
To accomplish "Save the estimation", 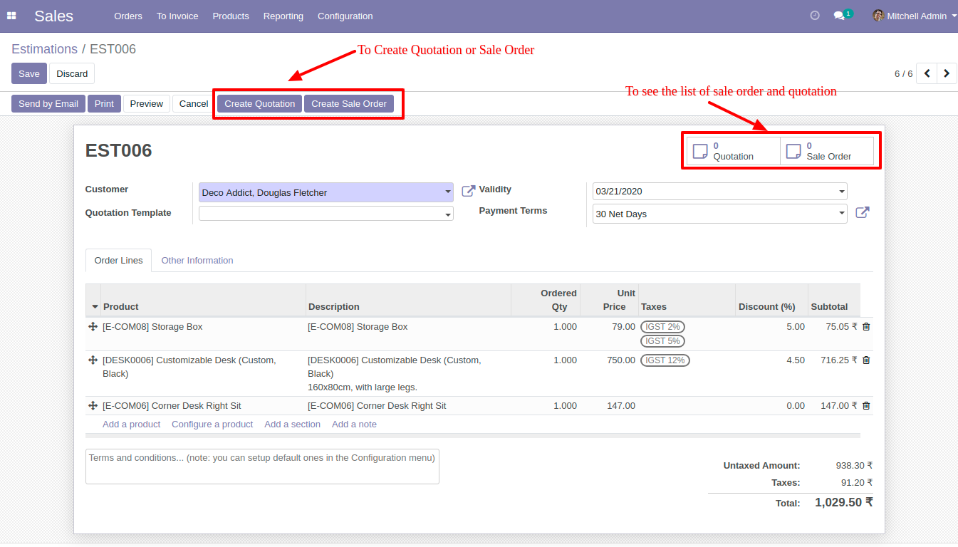I will pos(29,73).
